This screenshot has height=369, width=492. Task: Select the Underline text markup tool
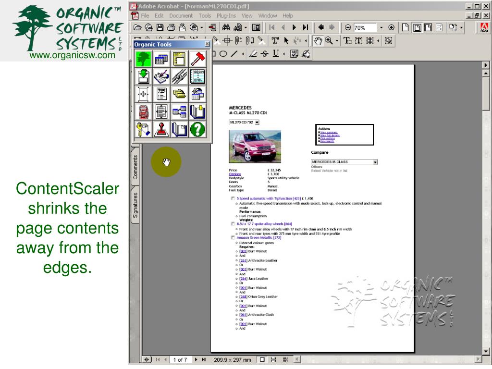tap(276, 54)
